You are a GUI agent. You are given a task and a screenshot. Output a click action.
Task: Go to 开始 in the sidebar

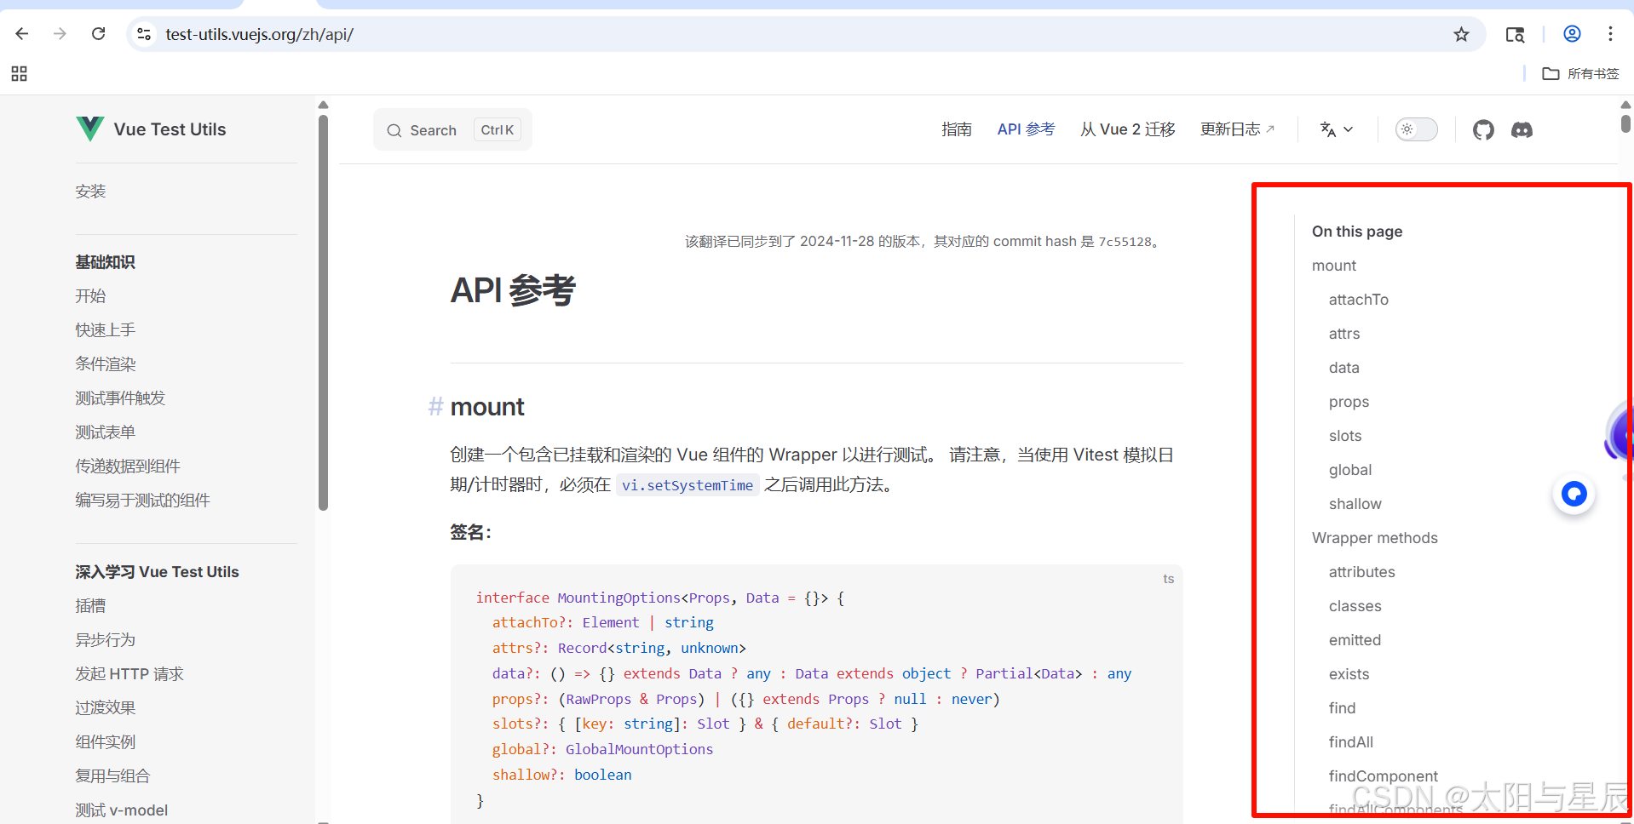click(90, 296)
